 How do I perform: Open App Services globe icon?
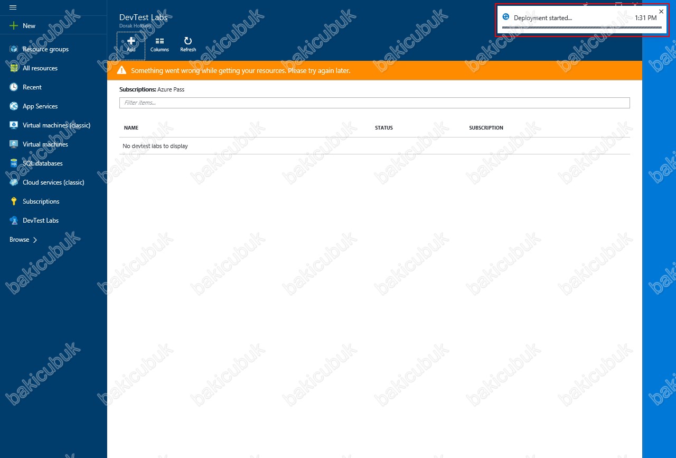click(14, 106)
